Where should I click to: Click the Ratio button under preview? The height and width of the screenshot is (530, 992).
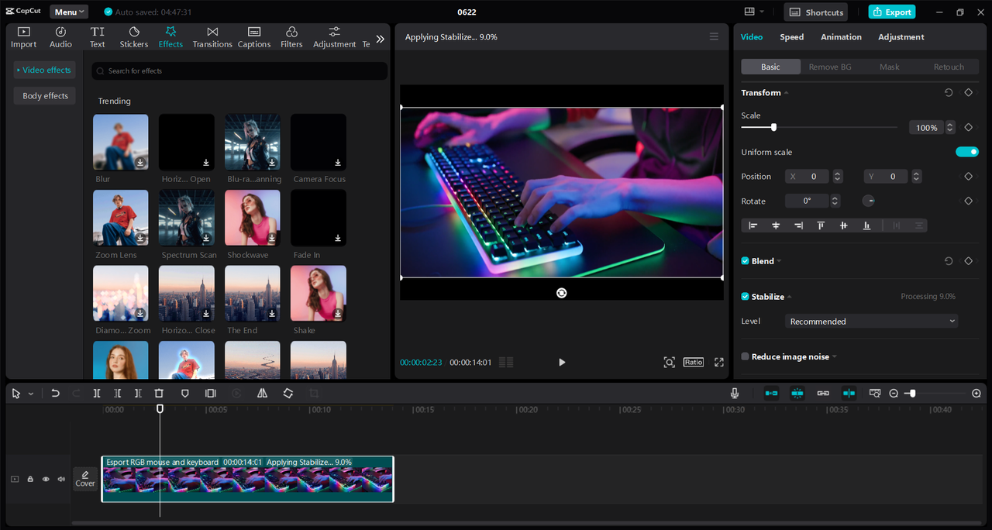coord(694,362)
